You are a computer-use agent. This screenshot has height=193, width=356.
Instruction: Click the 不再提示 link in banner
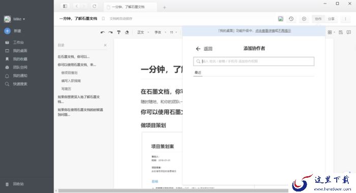coord(285,30)
